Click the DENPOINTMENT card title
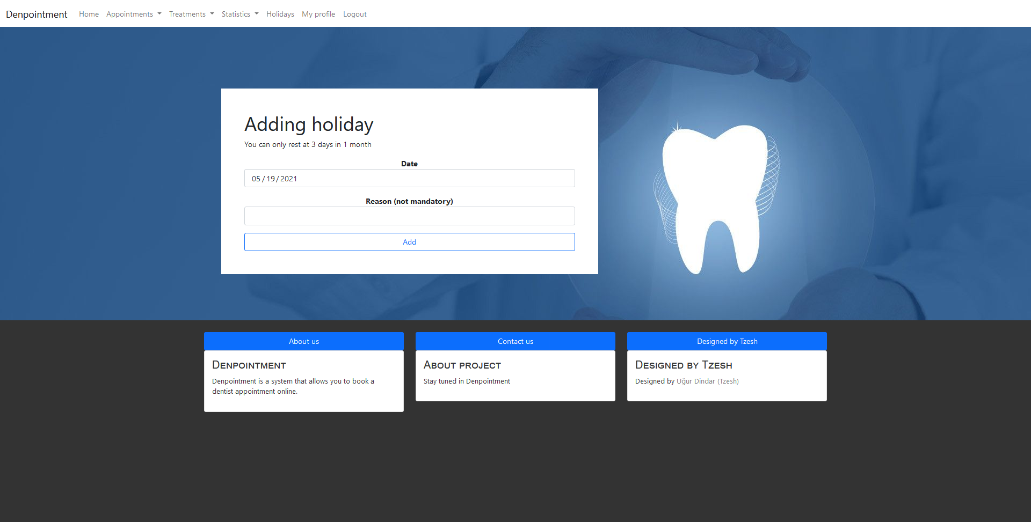Image resolution: width=1031 pixels, height=522 pixels. tap(249, 365)
